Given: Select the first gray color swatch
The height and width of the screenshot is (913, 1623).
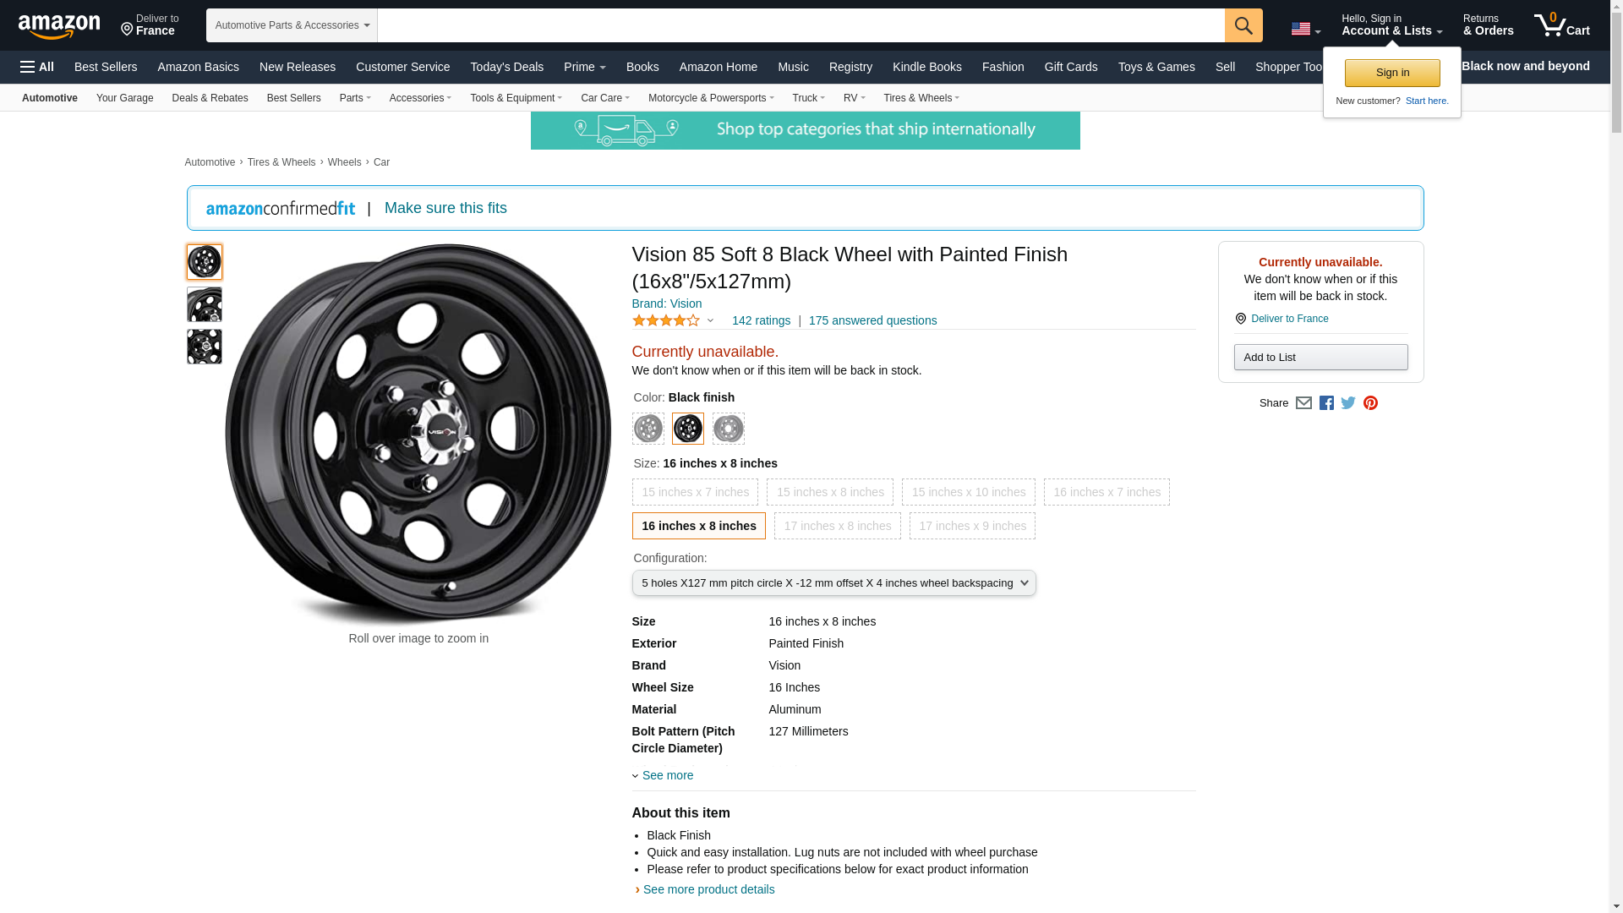Looking at the screenshot, I should pos(648,429).
